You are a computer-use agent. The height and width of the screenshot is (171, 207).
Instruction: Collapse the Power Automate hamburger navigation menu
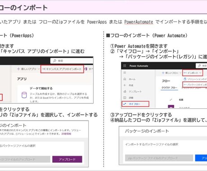[x=125, y=73]
